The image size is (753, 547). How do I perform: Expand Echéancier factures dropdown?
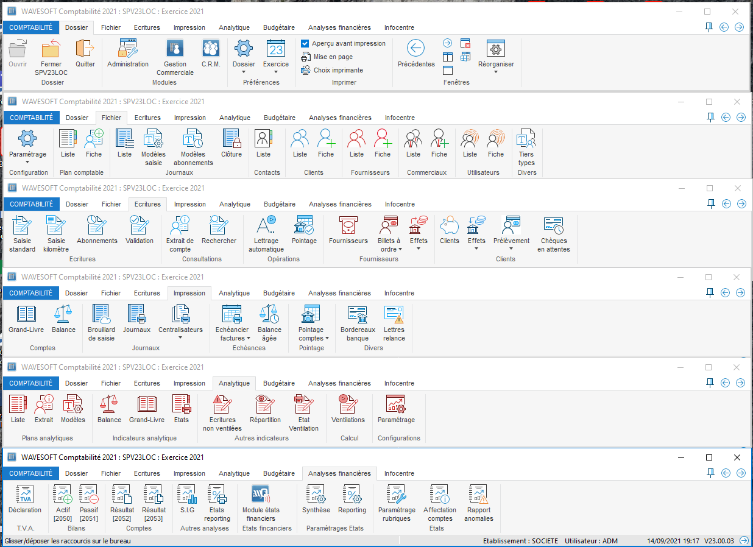(249, 338)
